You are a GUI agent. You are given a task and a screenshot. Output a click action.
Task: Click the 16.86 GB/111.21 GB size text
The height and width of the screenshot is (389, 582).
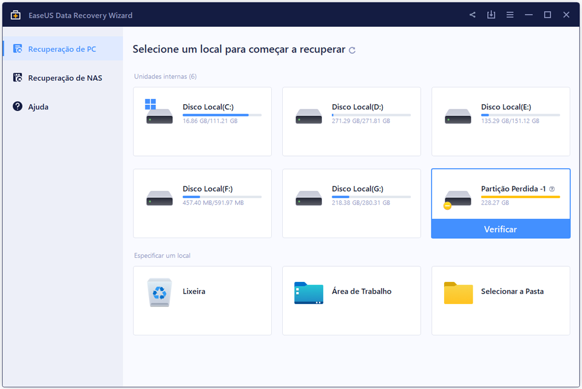[x=210, y=121]
